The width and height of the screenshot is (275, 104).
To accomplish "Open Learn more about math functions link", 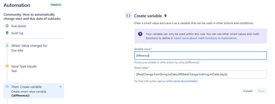I will pos(206,38).
